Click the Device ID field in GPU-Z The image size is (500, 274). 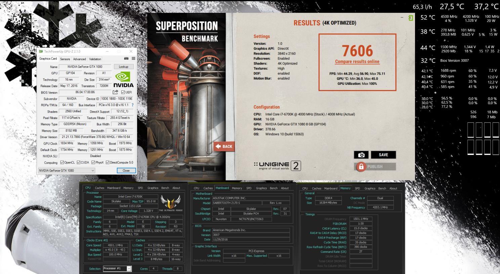point(117,99)
